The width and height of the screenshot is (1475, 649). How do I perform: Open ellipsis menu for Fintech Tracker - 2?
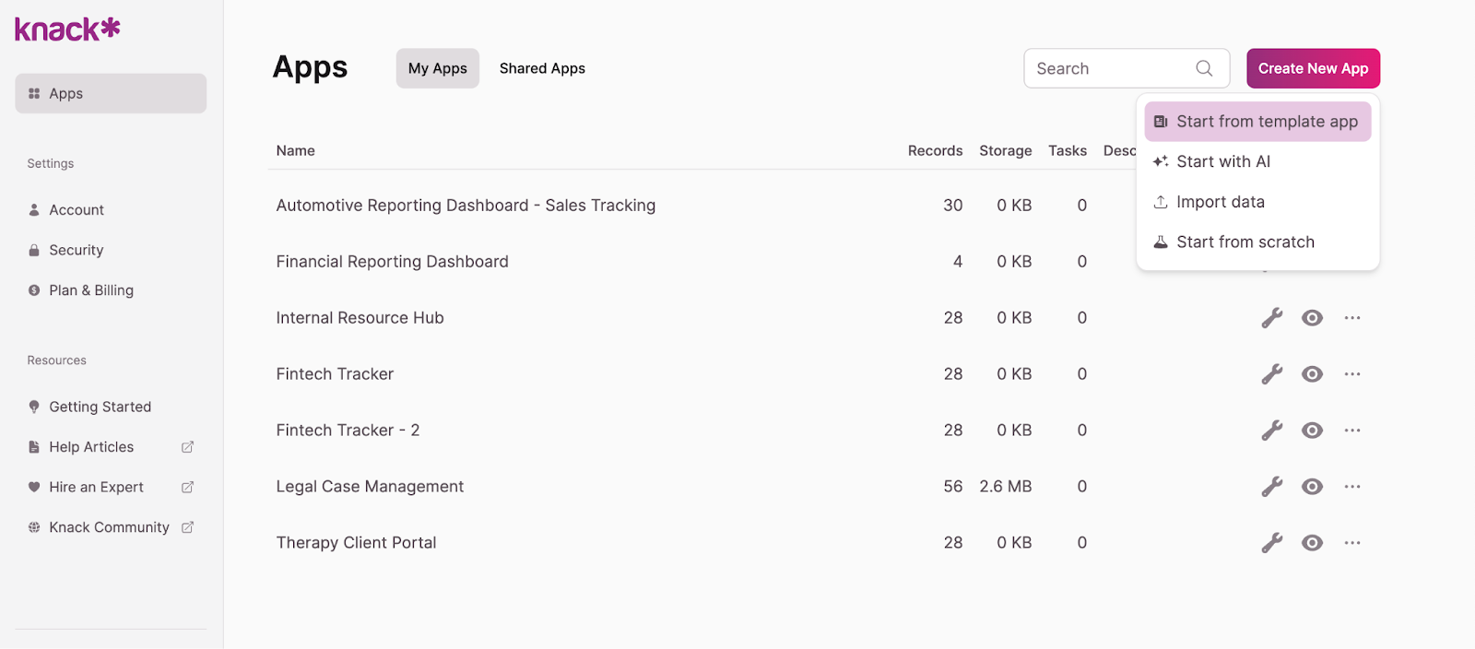tap(1351, 431)
